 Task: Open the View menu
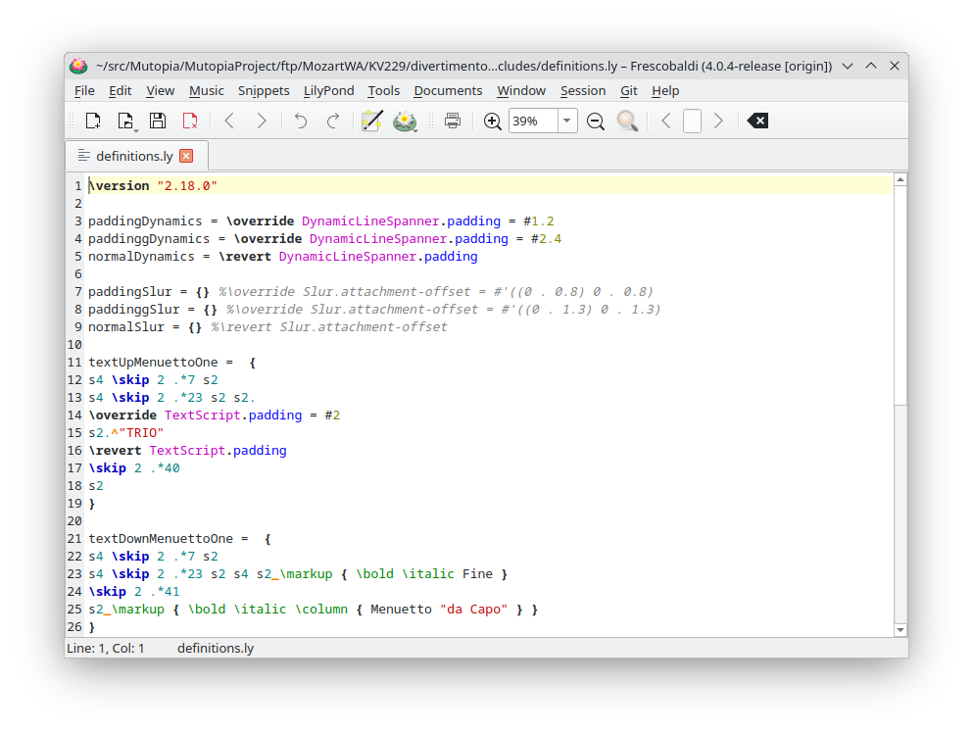(x=160, y=90)
